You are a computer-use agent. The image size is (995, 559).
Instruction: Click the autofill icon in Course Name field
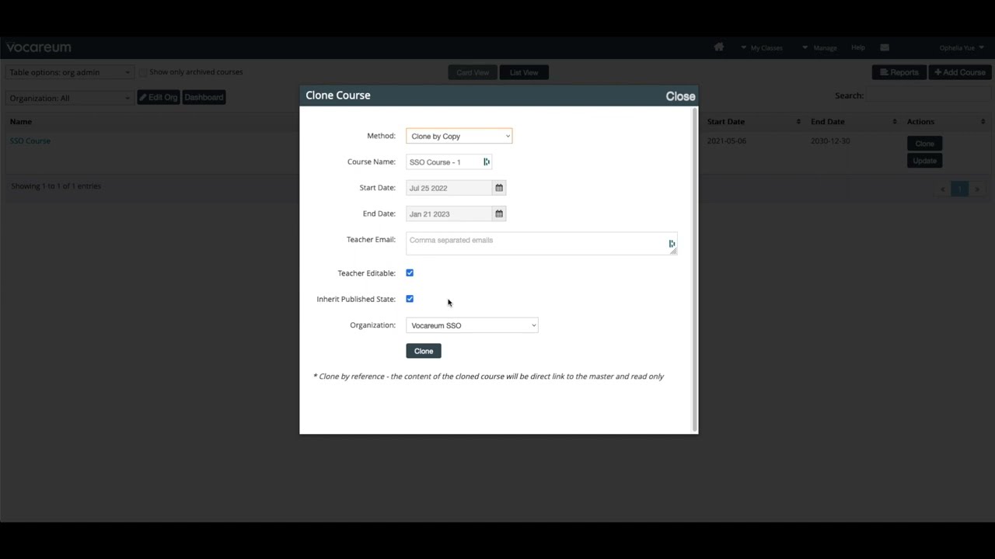[487, 161]
